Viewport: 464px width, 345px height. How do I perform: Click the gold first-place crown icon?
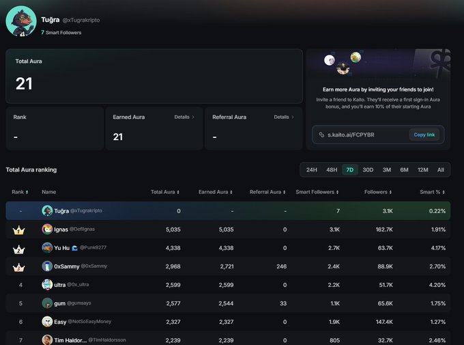tap(18, 230)
